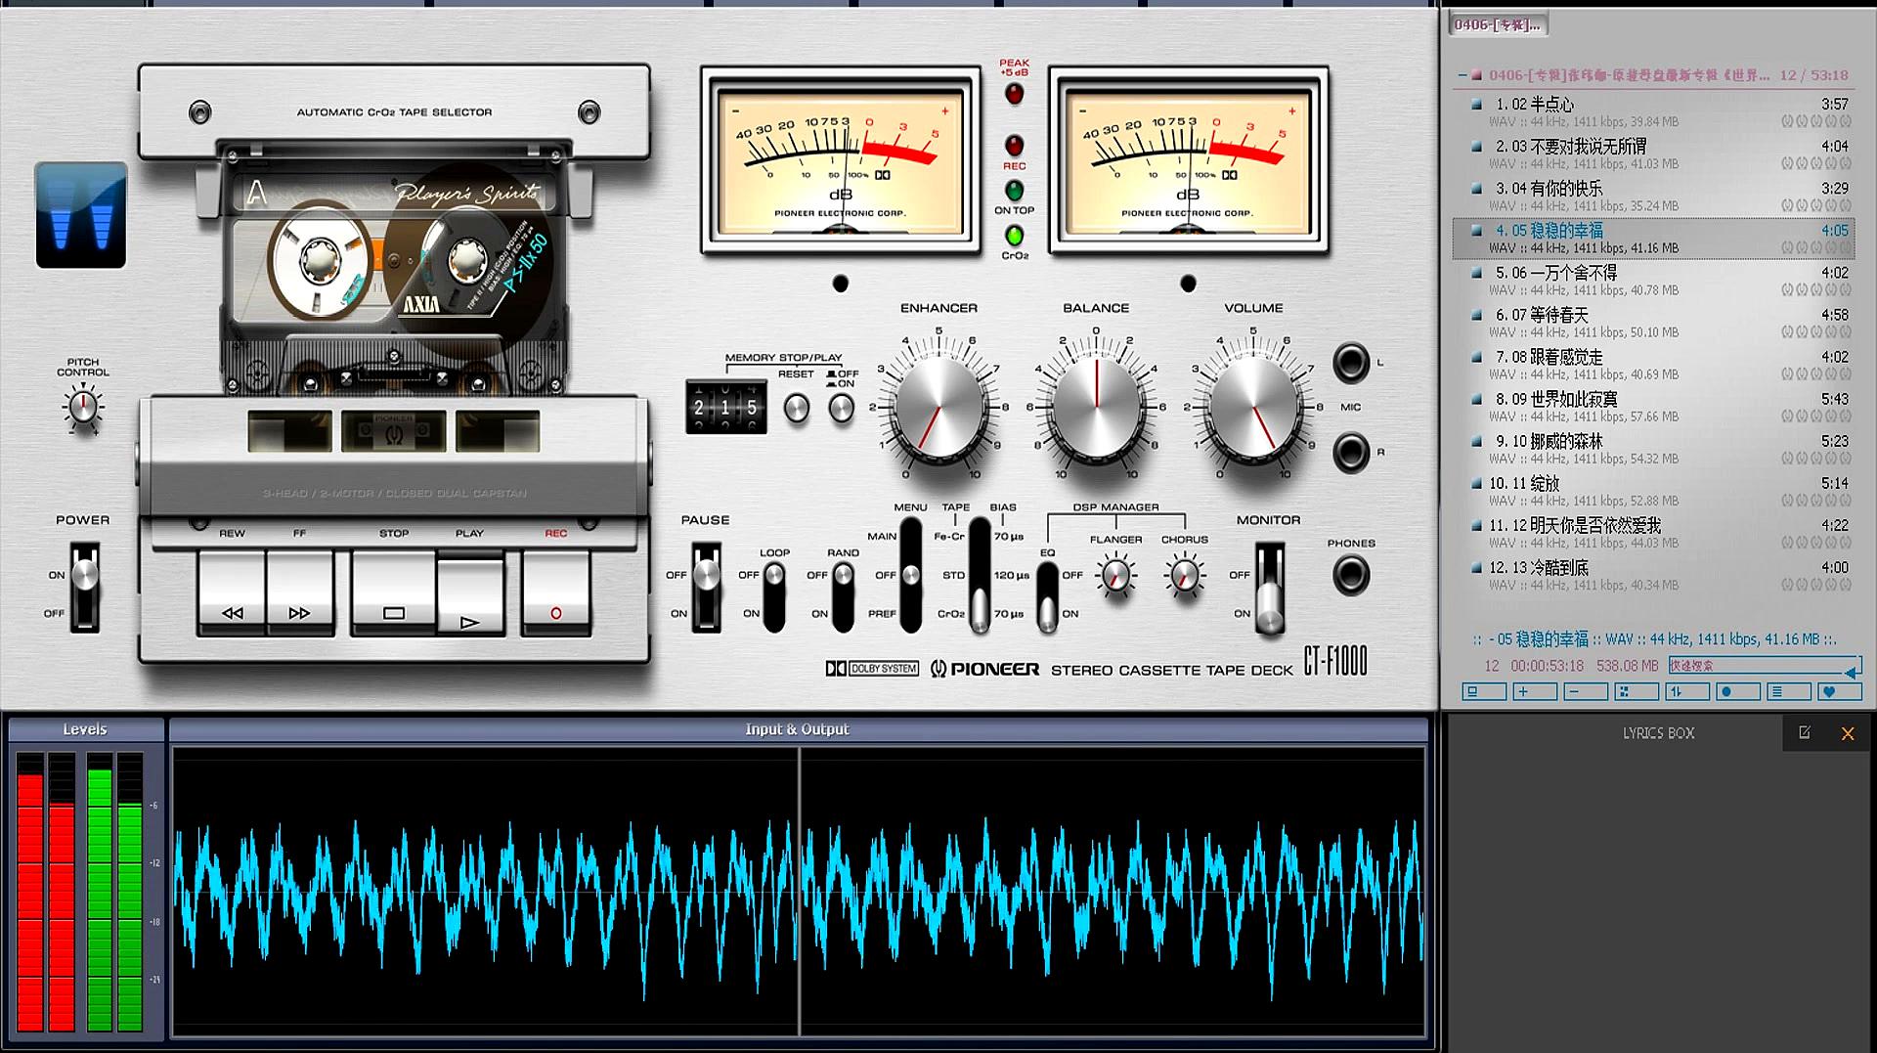
Task: Click the playlist list-lines button
Action: [1789, 692]
